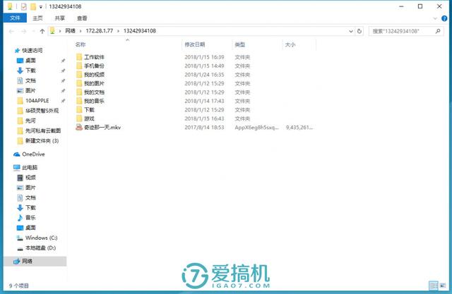Select the 我的文档 folder icon
The width and height of the screenshot is (452, 294).
[79, 92]
